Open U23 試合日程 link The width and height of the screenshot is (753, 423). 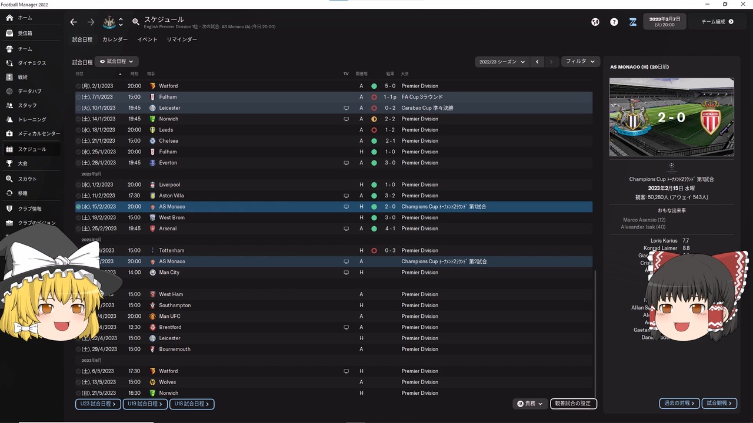(98, 404)
